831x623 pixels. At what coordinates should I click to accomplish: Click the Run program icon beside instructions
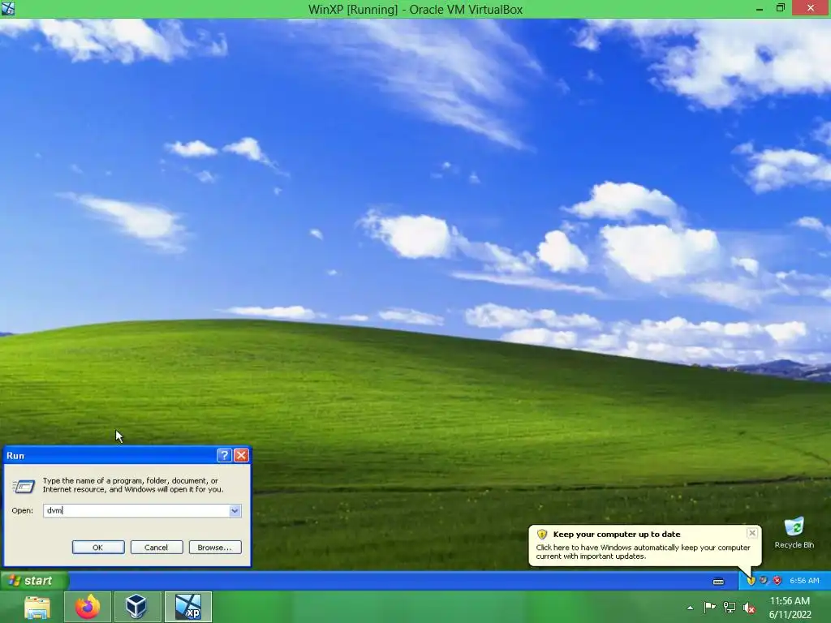tap(24, 485)
